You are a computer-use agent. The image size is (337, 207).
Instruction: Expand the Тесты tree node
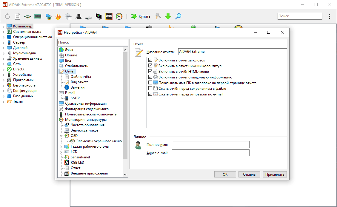click(4, 102)
